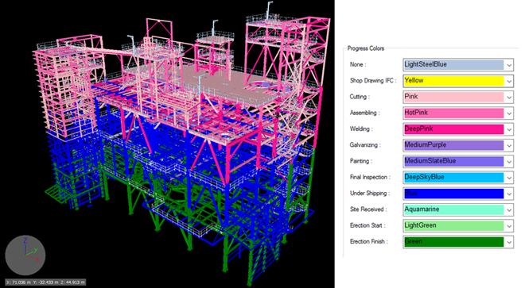Screen dimensions: 525x288
Task: Expand the Assembling HotPink dropdown arrow
Action: 509,113
